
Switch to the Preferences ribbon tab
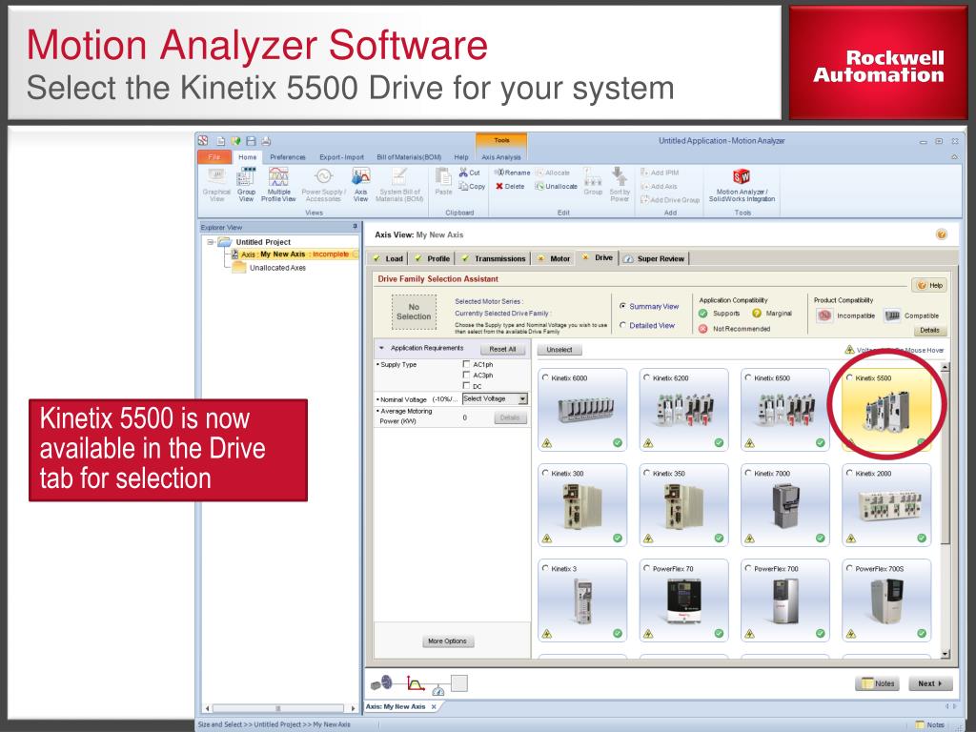click(288, 157)
